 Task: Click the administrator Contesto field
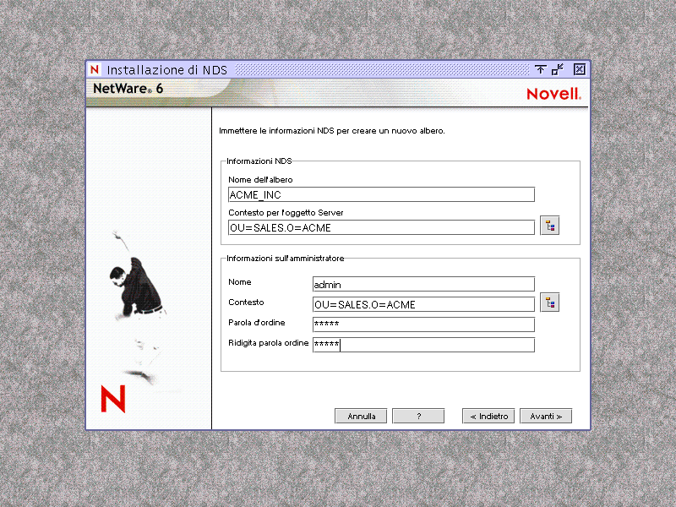coord(422,303)
